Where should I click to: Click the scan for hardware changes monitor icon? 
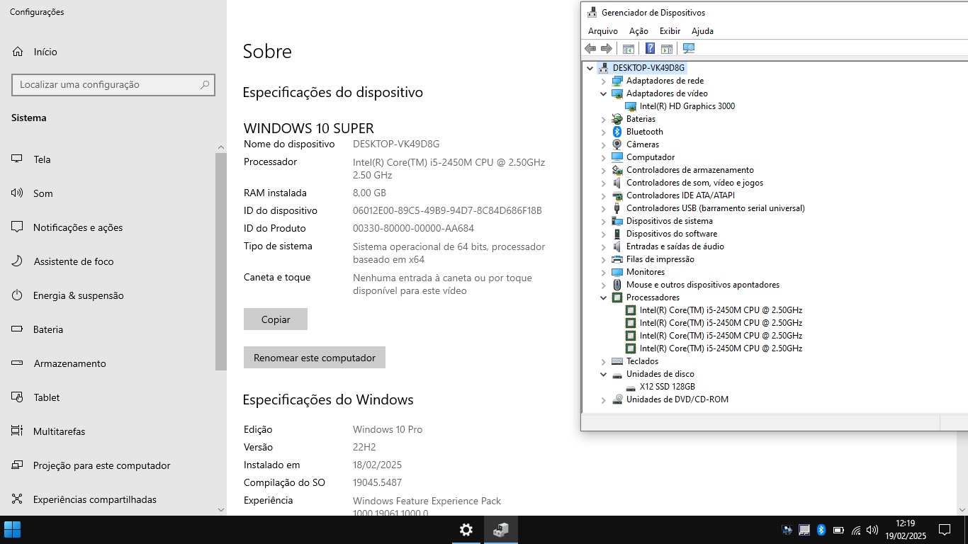[689, 48]
